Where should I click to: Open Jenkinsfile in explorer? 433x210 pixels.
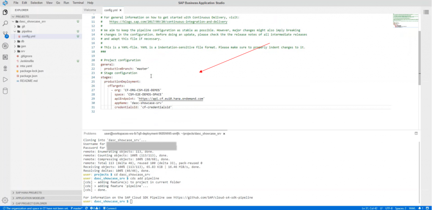coord(27,61)
